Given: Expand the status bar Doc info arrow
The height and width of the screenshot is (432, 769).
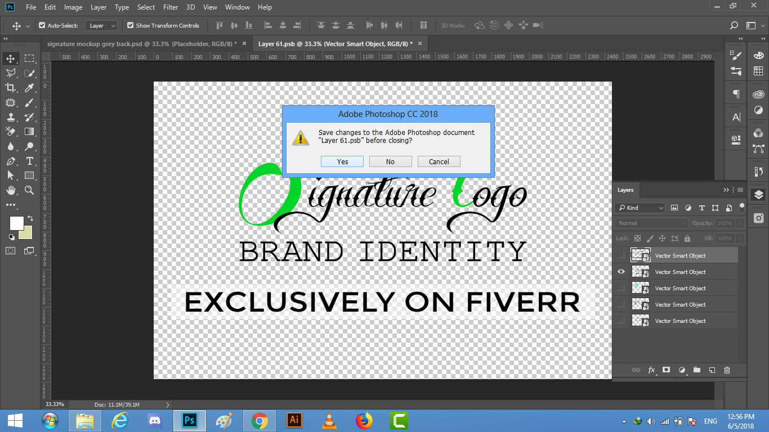Looking at the screenshot, I should [168, 404].
